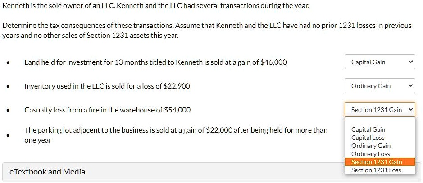The image size is (423, 183).
Task: Click the parking lot sold at gain text
Action: (176, 135)
